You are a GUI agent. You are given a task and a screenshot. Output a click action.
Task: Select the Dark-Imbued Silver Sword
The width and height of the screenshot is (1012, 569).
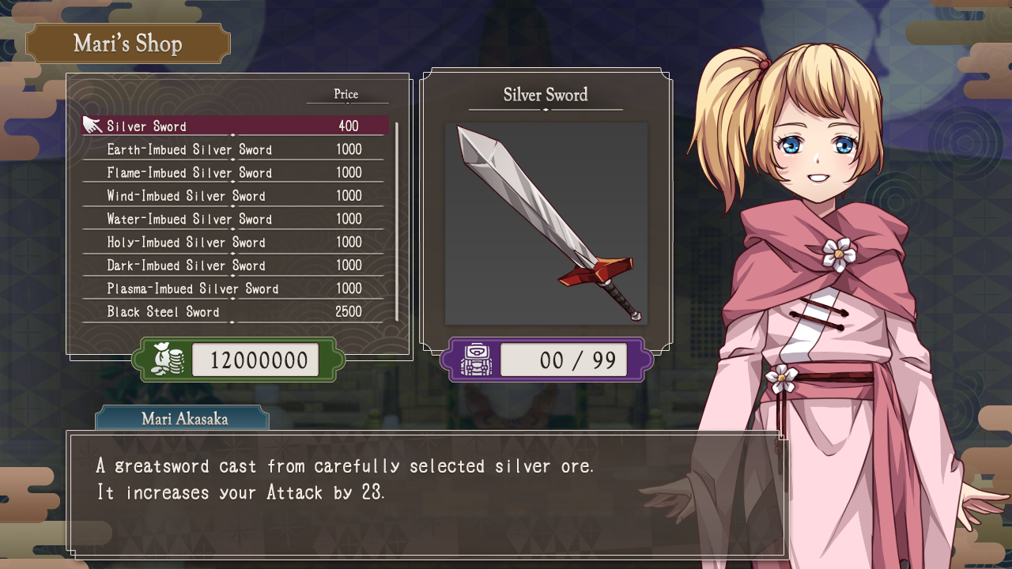coord(236,265)
